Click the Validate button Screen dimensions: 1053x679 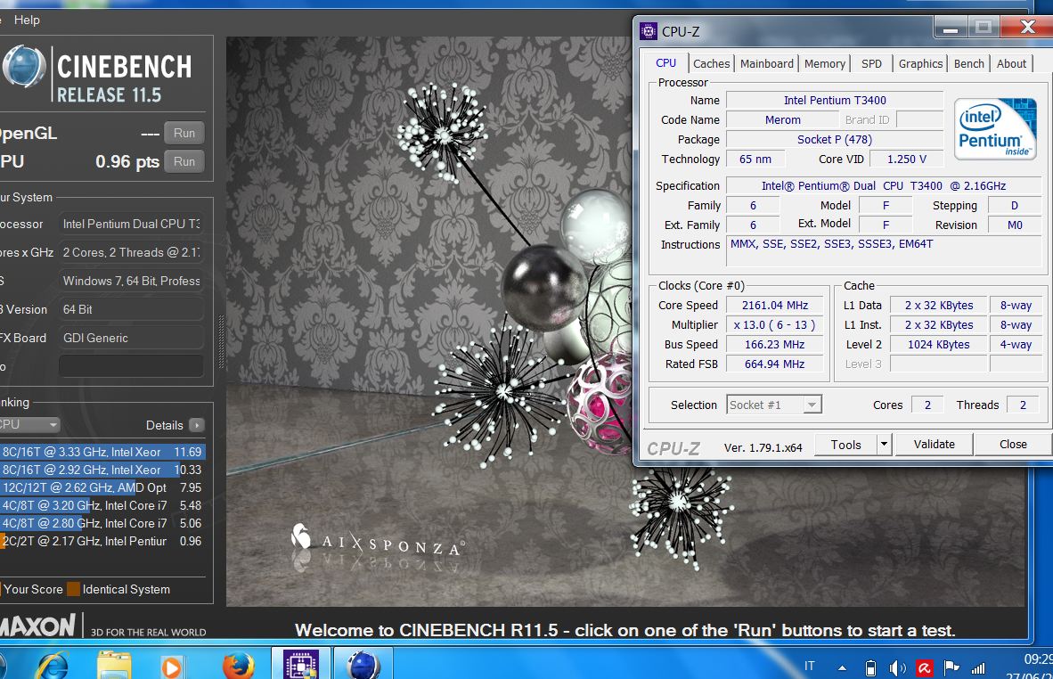click(x=934, y=445)
